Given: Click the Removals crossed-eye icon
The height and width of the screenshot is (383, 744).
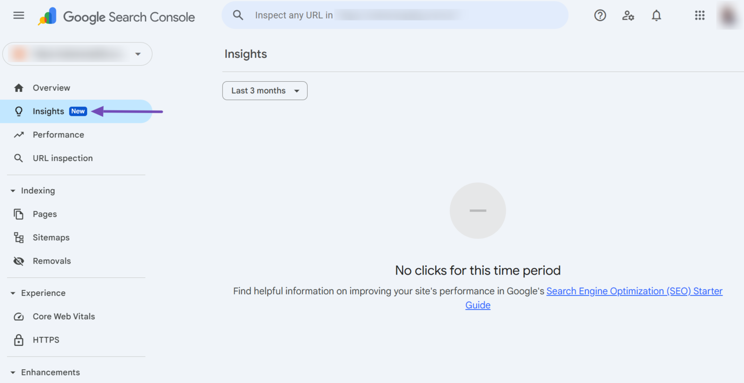Looking at the screenshot, I should (x=19, y=261).
